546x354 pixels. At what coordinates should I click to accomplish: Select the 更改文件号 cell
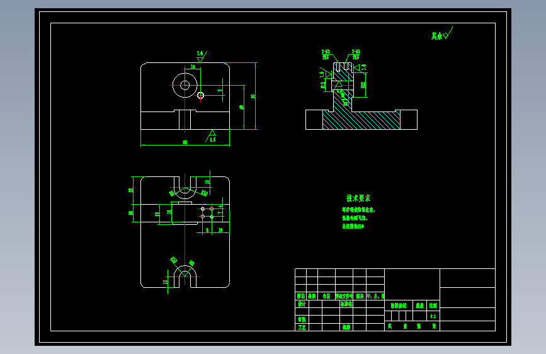pos(344,296)
